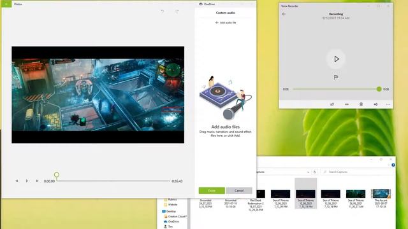Maximize the File Explorer window
This screenshot has width=408, height=229.
point(381,159)
